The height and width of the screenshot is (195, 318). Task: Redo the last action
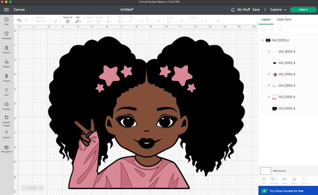point(27,20)
